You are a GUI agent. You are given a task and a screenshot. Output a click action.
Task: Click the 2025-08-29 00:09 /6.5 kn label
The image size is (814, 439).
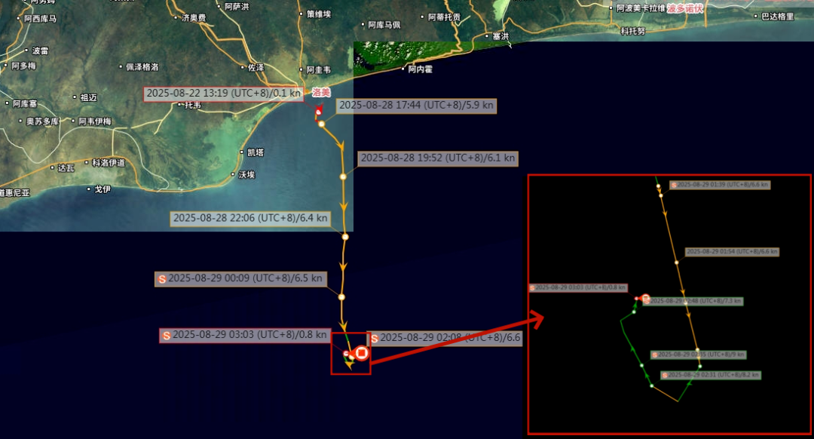(x=241, y=278)
